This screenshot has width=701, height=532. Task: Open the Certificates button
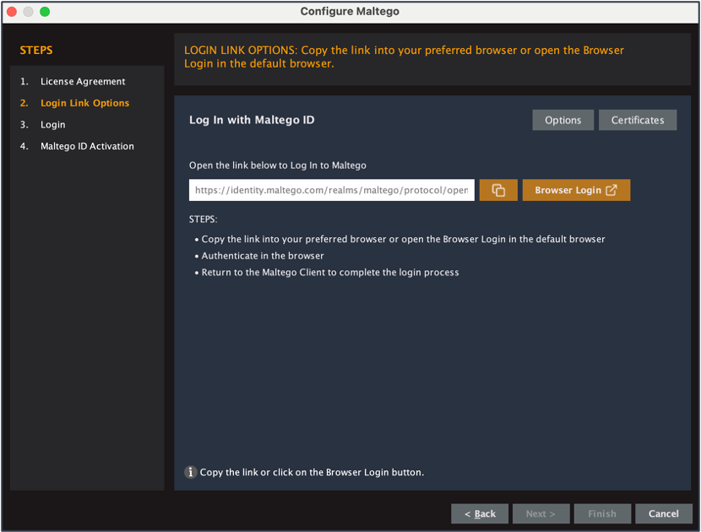coord(638,120)
